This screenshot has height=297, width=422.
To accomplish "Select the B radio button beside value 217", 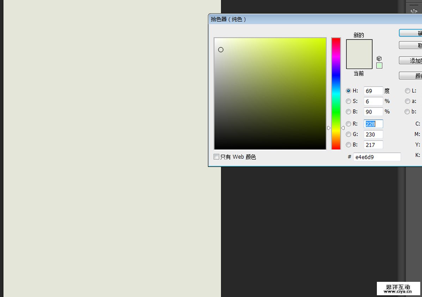I will [348, 145].
